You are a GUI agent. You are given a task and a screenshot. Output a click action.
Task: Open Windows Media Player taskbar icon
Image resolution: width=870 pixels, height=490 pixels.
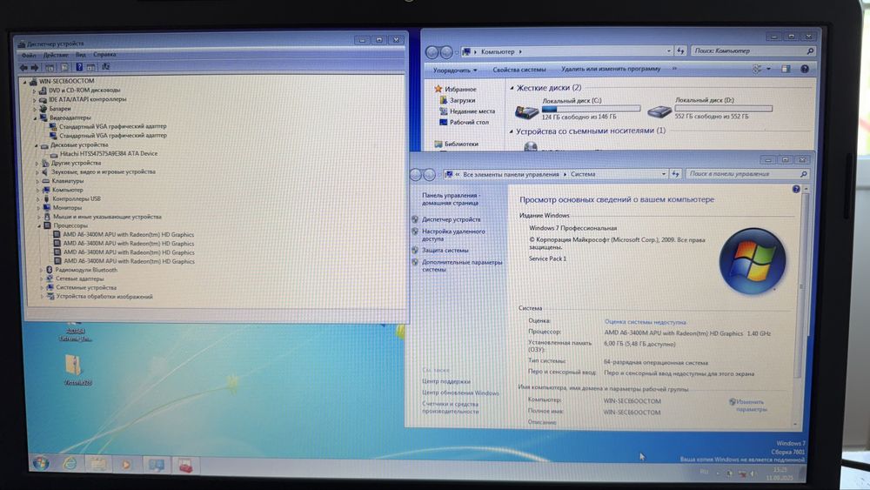pos(126,465)
